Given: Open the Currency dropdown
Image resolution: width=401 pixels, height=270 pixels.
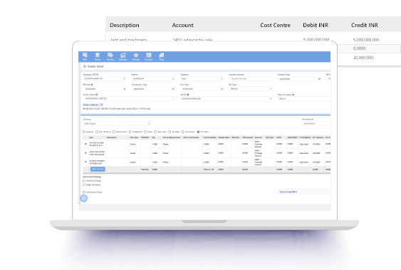Looking at the screenshot, I should click(x=117, y=124).
